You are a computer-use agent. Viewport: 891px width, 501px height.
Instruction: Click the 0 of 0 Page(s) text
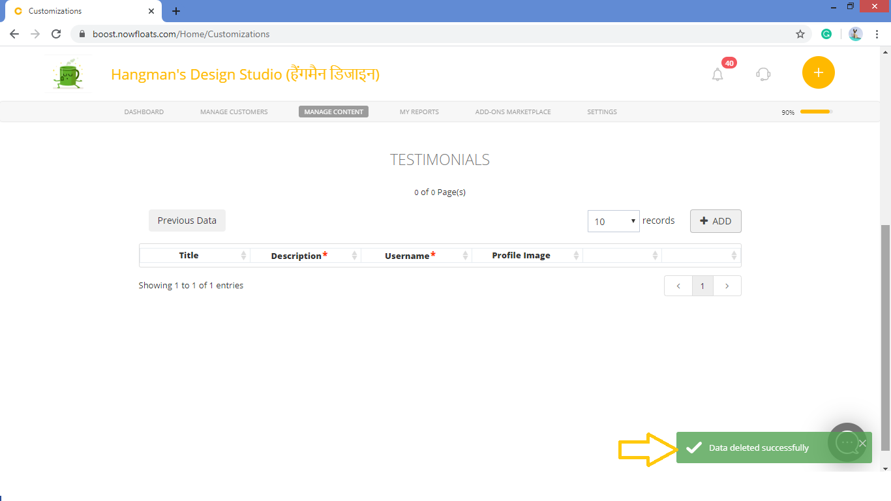440,192
